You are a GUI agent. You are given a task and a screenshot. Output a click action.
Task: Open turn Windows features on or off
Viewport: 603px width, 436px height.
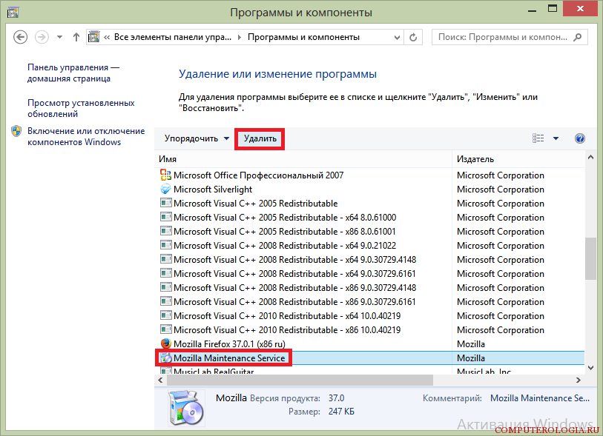(x=86, y=136)
